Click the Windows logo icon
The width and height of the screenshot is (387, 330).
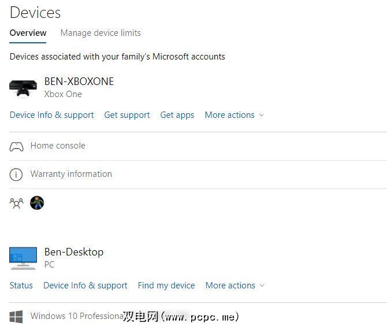(17, 316)
